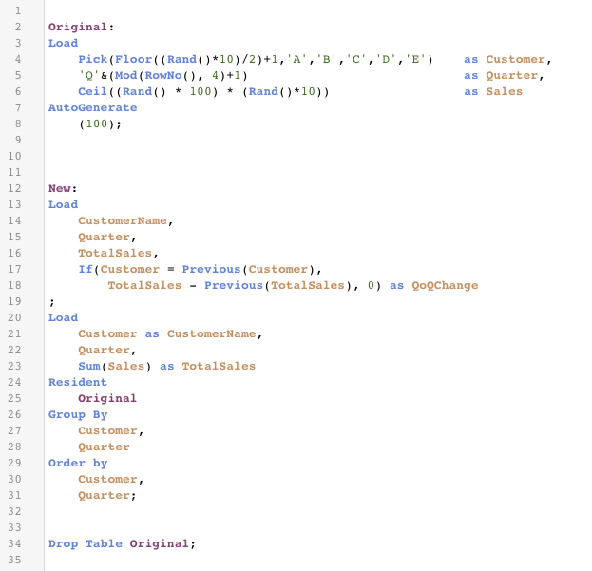The image size is (592, 571).
Task: Click the 'Sum' function on line 23
Action: coord(89,366)
